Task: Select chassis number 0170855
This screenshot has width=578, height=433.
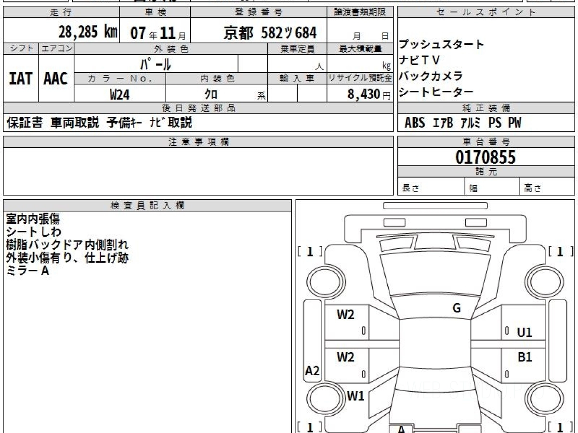Action: pyautogui.click(x=486, y=157)
